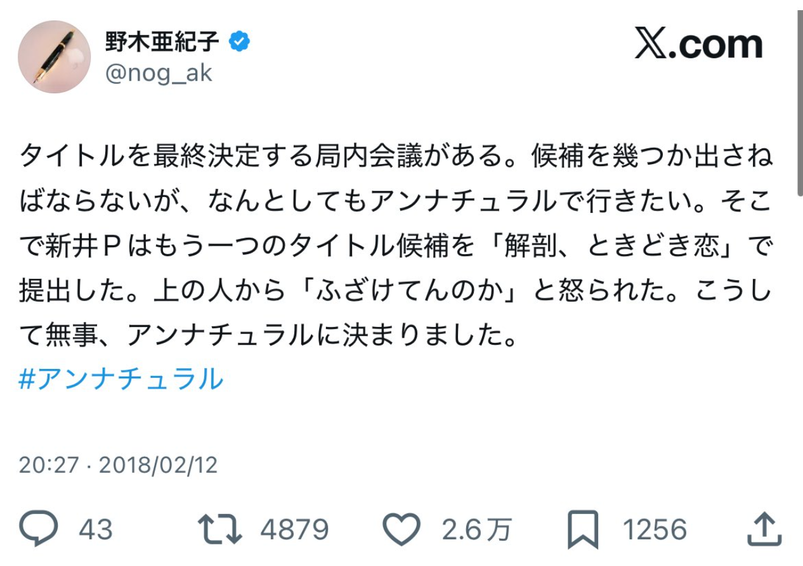Open the #アンナチュラル hashtag
The height and width of the screenshot is (566, 803).
click(x=121, y=380)
